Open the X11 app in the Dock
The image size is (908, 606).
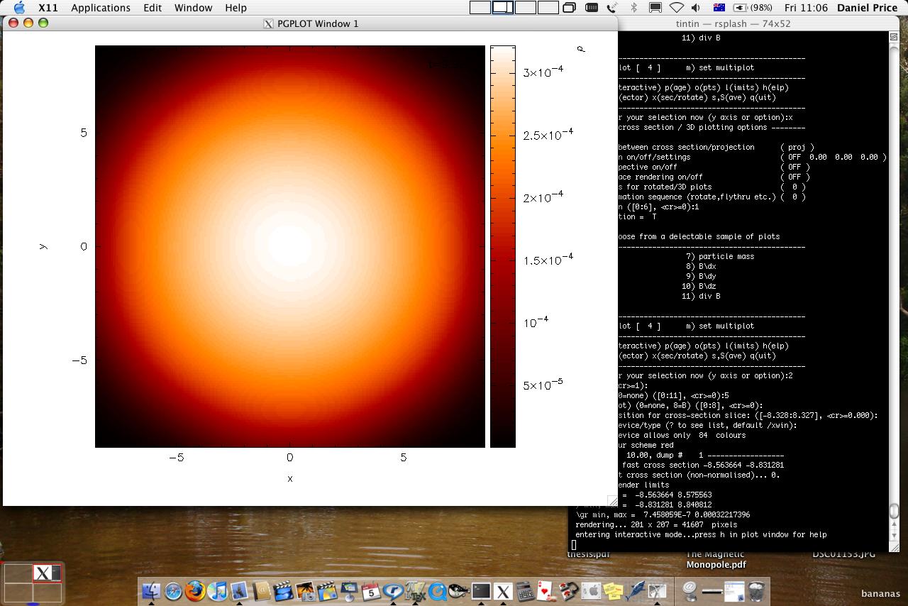click(x=503, y=591)
